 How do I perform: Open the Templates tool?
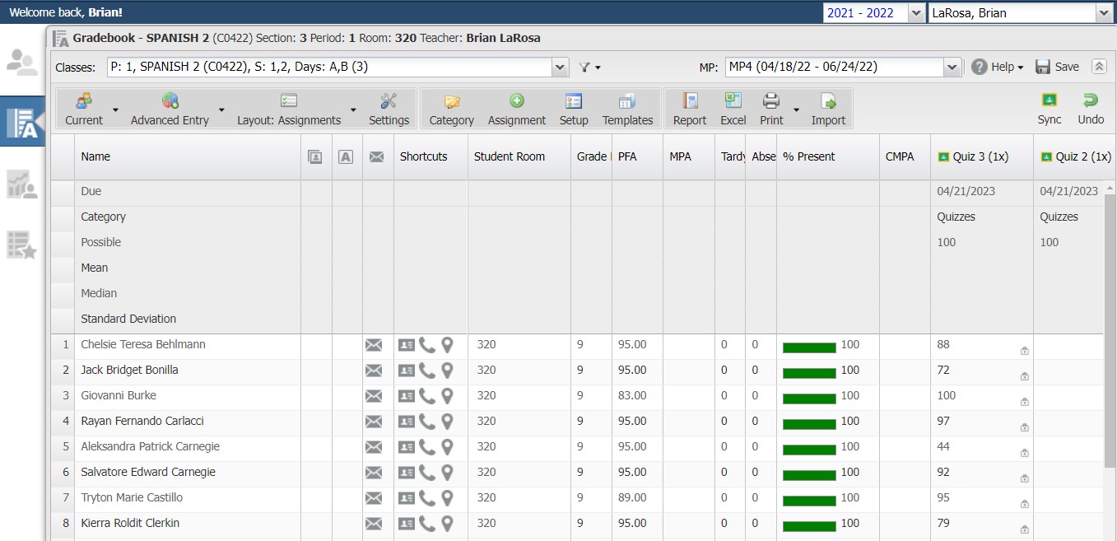pos(627,110)
